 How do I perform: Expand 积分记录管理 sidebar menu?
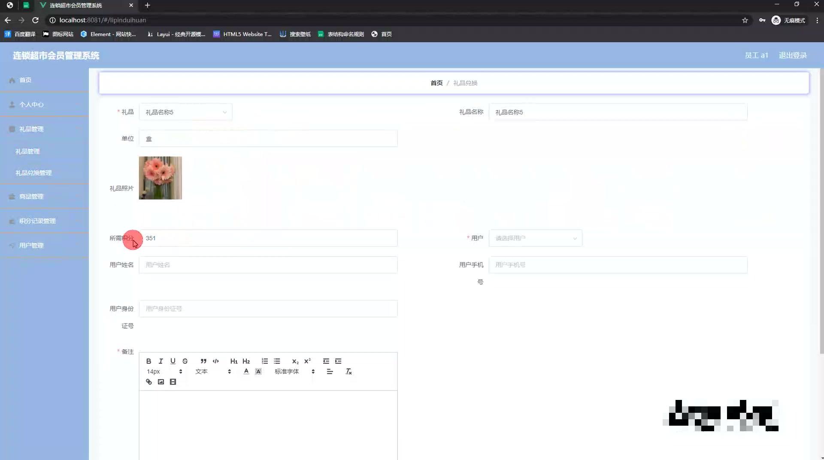pos(44,221)
